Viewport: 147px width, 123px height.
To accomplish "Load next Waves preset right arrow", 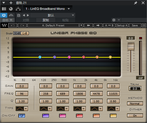I will (98, 25).
